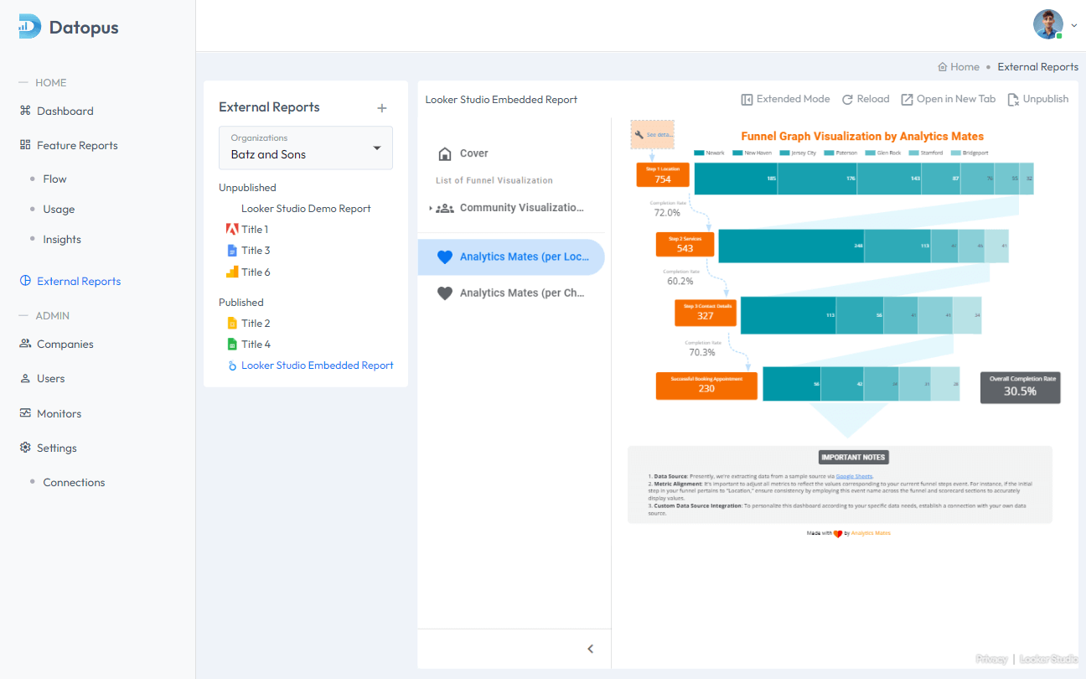Click the Looker icon beside Embedded Report

point(232,365)
